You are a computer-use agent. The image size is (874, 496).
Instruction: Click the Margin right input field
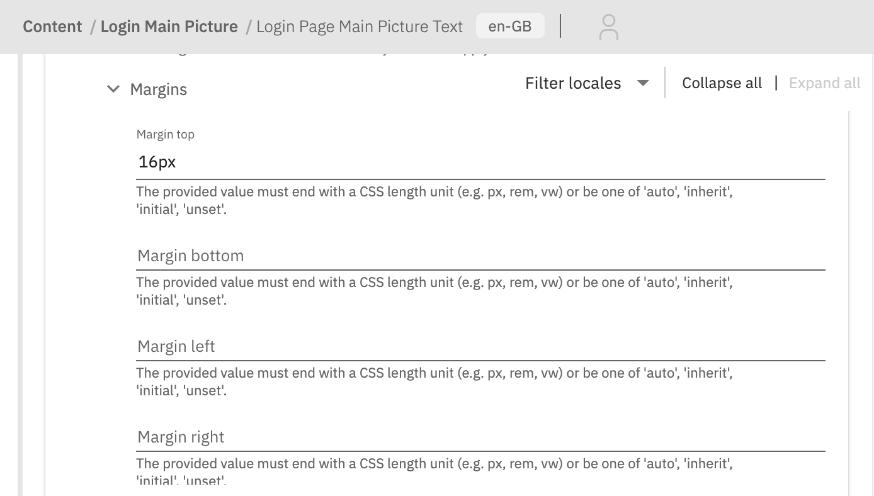coord(480,437)
